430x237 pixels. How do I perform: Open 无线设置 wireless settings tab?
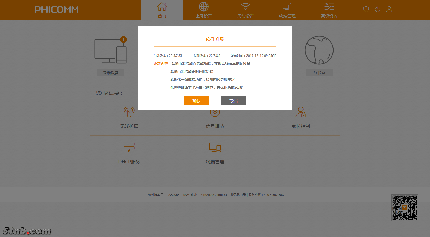click(x=245, y=10)
